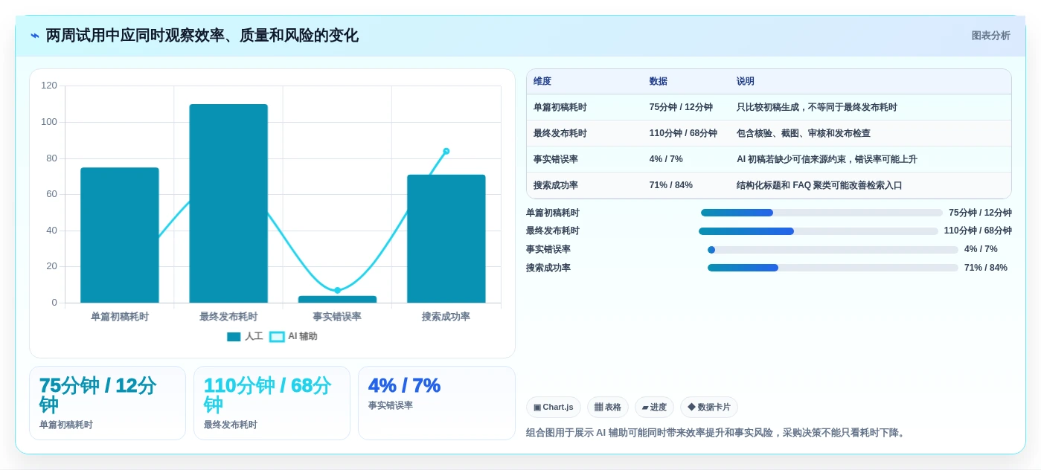Click the 事实错误率 progress bar
The width and height of the screenshot is (1041, 470).
833,250
